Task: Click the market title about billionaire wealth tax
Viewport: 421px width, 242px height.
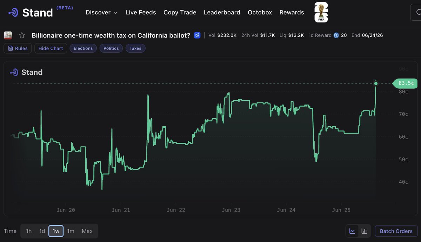Action: coord(111,35)
